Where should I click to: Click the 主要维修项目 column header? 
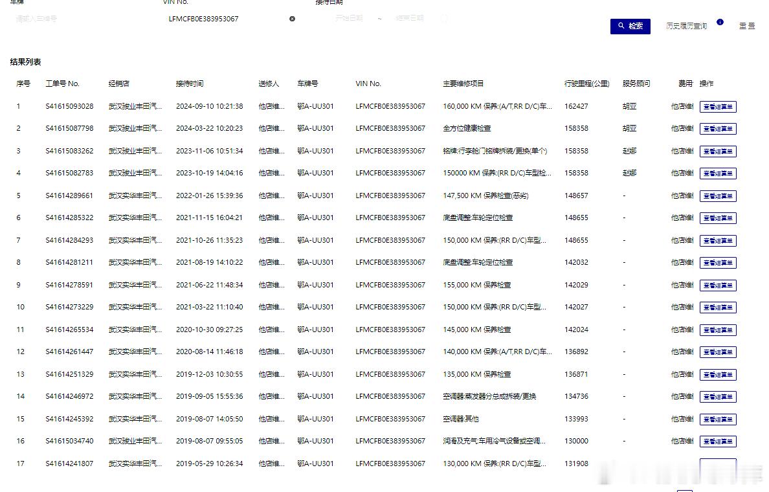(463, 84)
